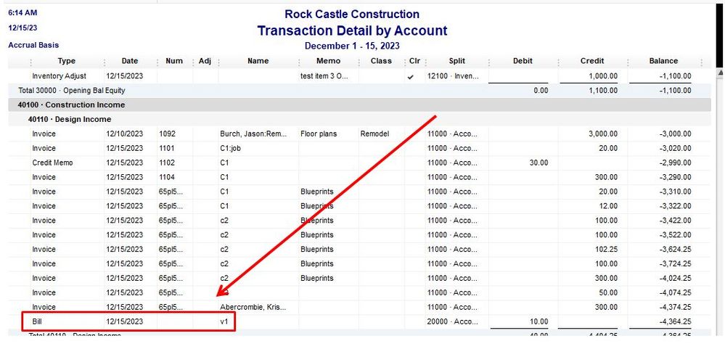Click the -3,624.25 balance value
This screenshot has height=349, width=725.
click(x=675, y=249)
